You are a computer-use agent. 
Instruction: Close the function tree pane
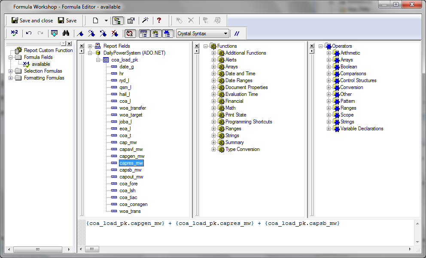(x=197, y=46)
